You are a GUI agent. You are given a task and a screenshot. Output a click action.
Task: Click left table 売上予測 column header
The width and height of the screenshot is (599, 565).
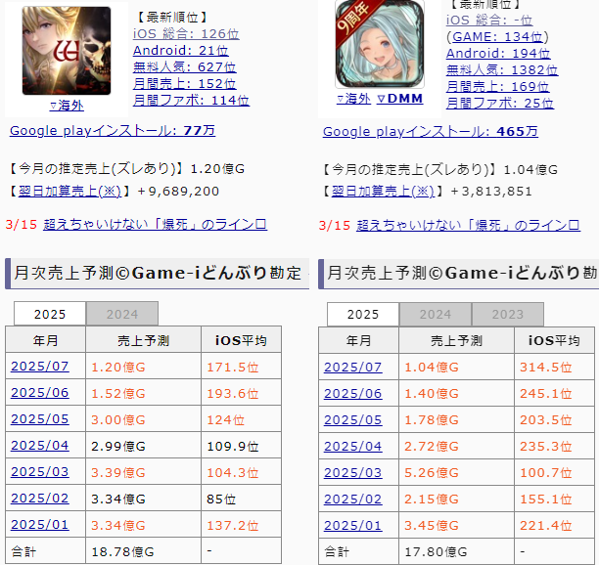(143, 340)
